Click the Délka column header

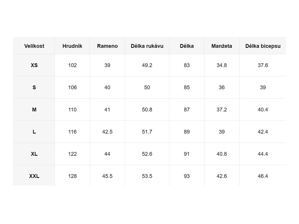[x=187, y=46]
